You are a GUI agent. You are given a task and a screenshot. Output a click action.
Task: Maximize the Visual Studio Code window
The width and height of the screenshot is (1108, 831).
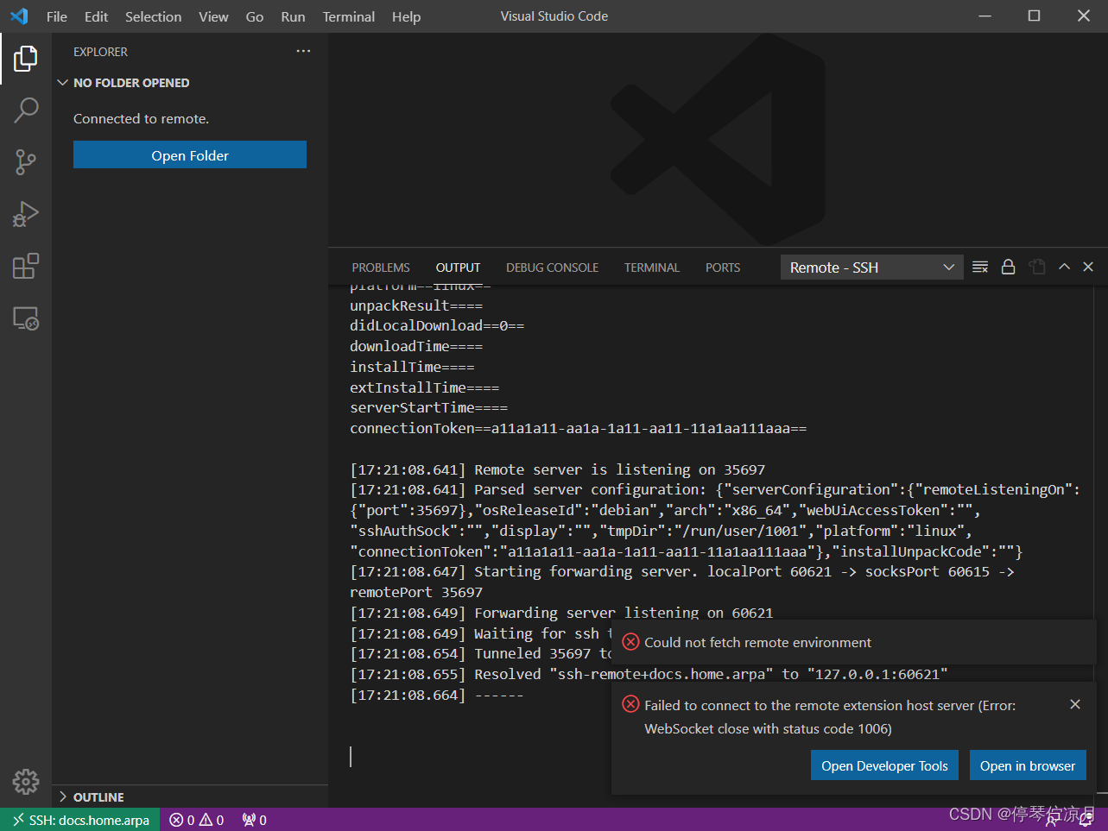[x=1034, y=16]
